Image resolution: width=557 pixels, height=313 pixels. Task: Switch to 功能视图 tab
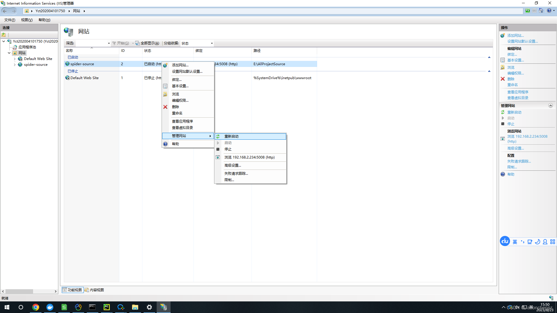click(x=73, y=290)
